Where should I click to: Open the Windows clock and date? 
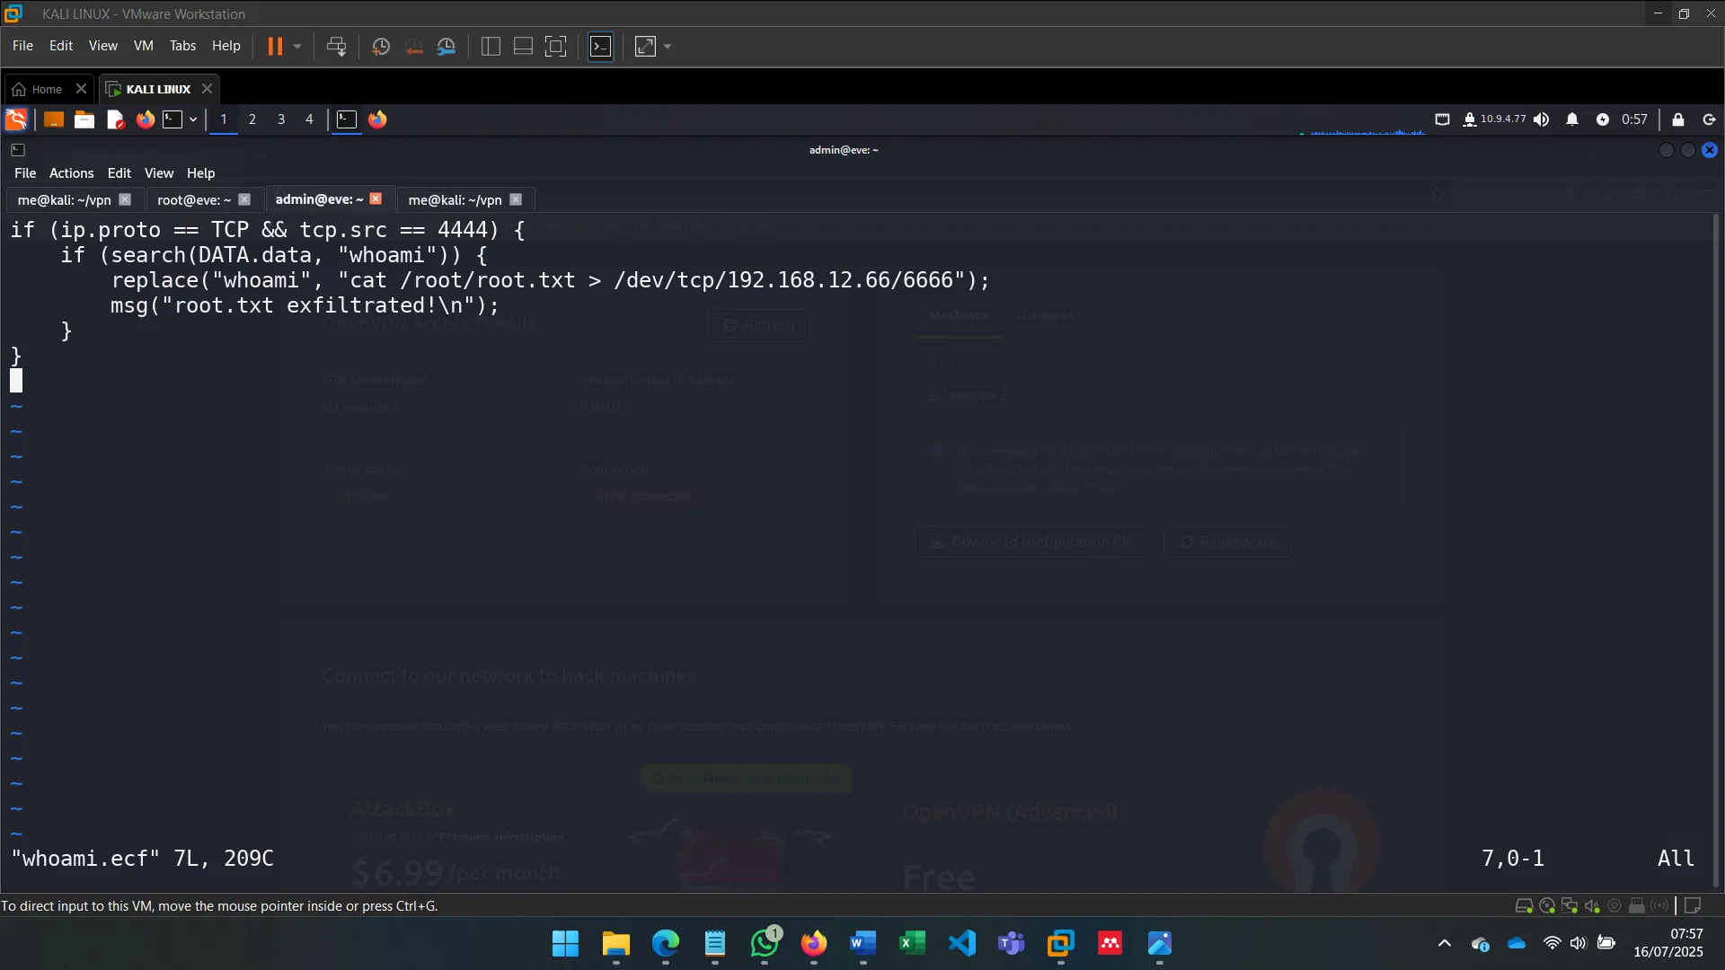pyautogui.click(x=1668, y=943)
